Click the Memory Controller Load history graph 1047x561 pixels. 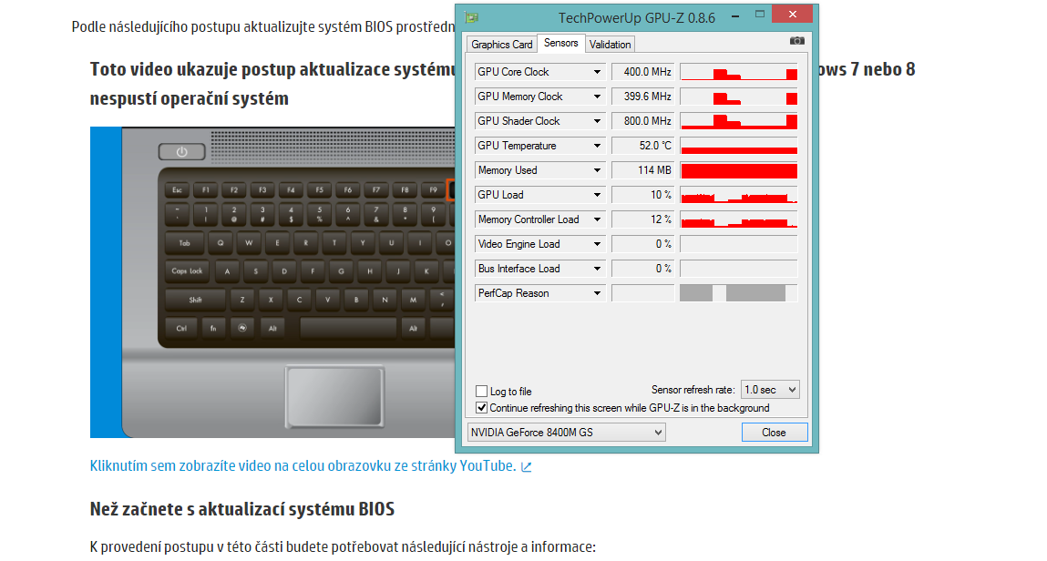click(738, 219)
